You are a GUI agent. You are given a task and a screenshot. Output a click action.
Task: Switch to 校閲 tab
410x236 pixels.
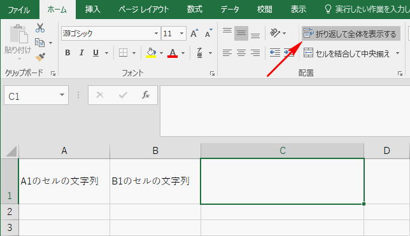tap(265, 10)
